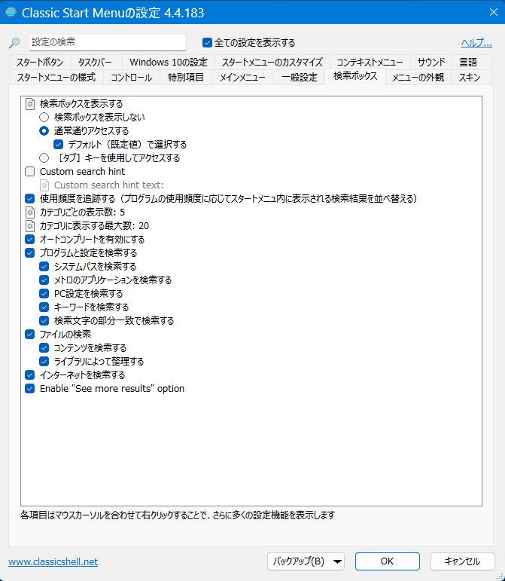Open the Windows 10の設定 tab

(169, 63)
